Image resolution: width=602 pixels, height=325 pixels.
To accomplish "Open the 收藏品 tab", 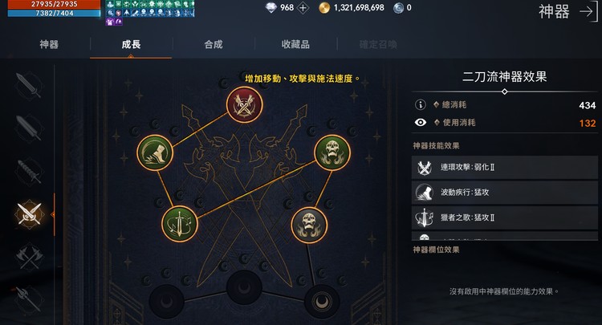I will 295,44.
